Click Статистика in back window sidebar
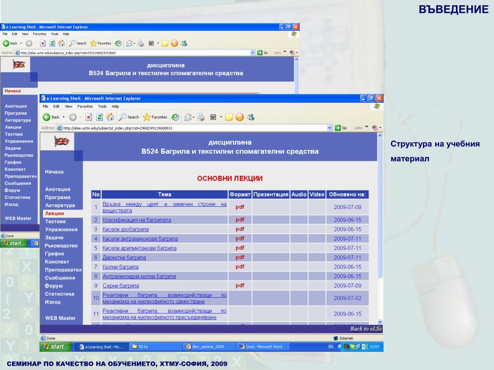Viewport: 494px width, 370px height. (17, 197)
